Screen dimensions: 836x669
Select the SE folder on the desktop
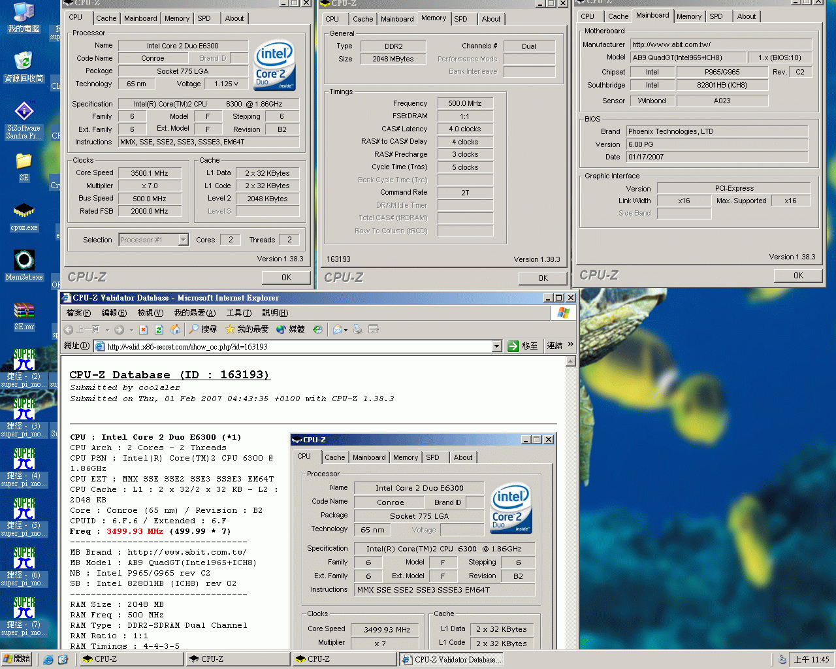tap(24, 167)
